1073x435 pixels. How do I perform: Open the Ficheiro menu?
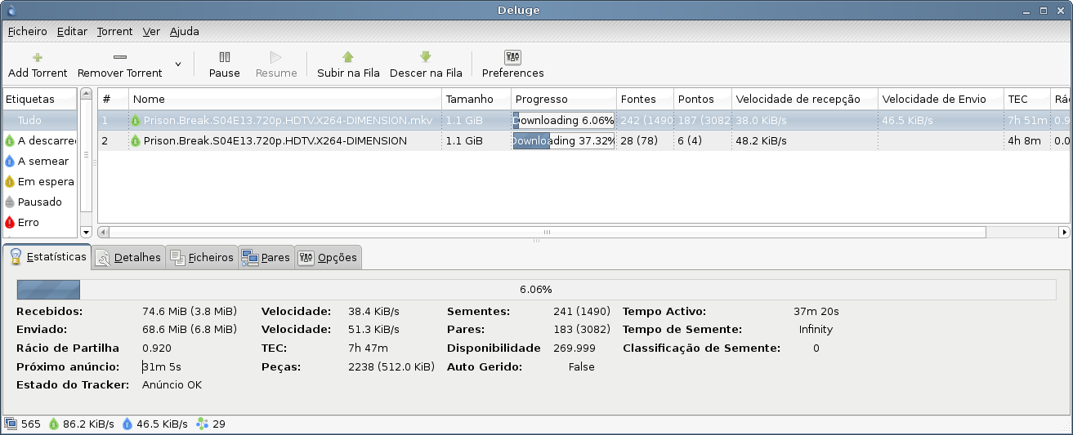pos(28,32)
